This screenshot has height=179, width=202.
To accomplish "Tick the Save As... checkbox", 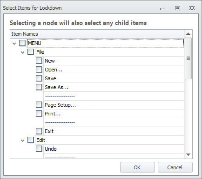I will [x=39, y=87].
